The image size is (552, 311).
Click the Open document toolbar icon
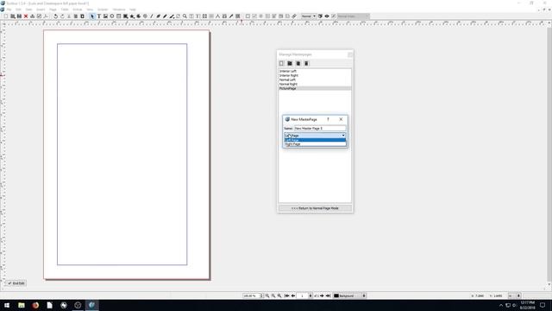[13, 16]
